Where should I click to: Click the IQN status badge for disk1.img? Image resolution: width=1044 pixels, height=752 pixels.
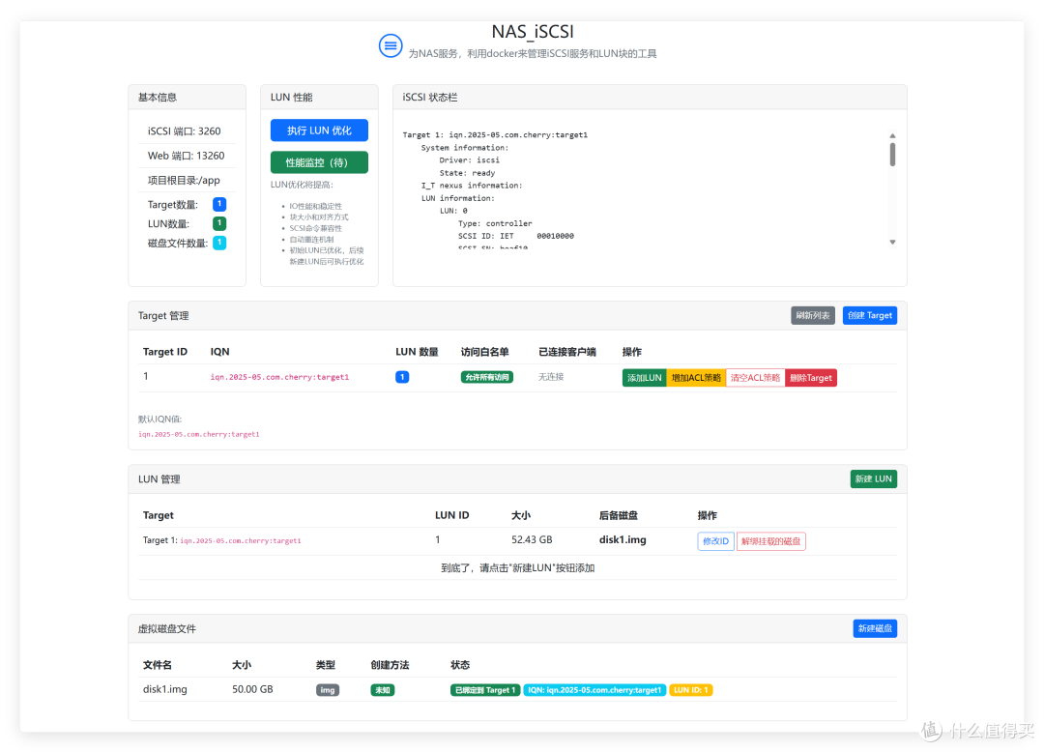594,690
